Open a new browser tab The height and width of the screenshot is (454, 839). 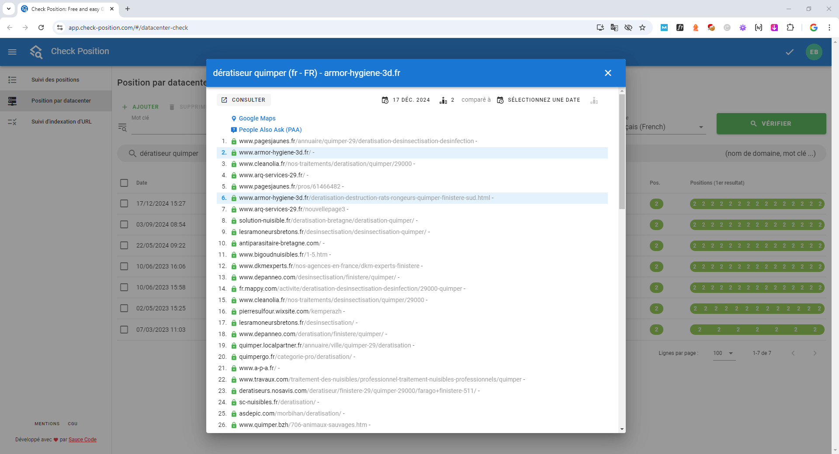[x=128, y=9]
